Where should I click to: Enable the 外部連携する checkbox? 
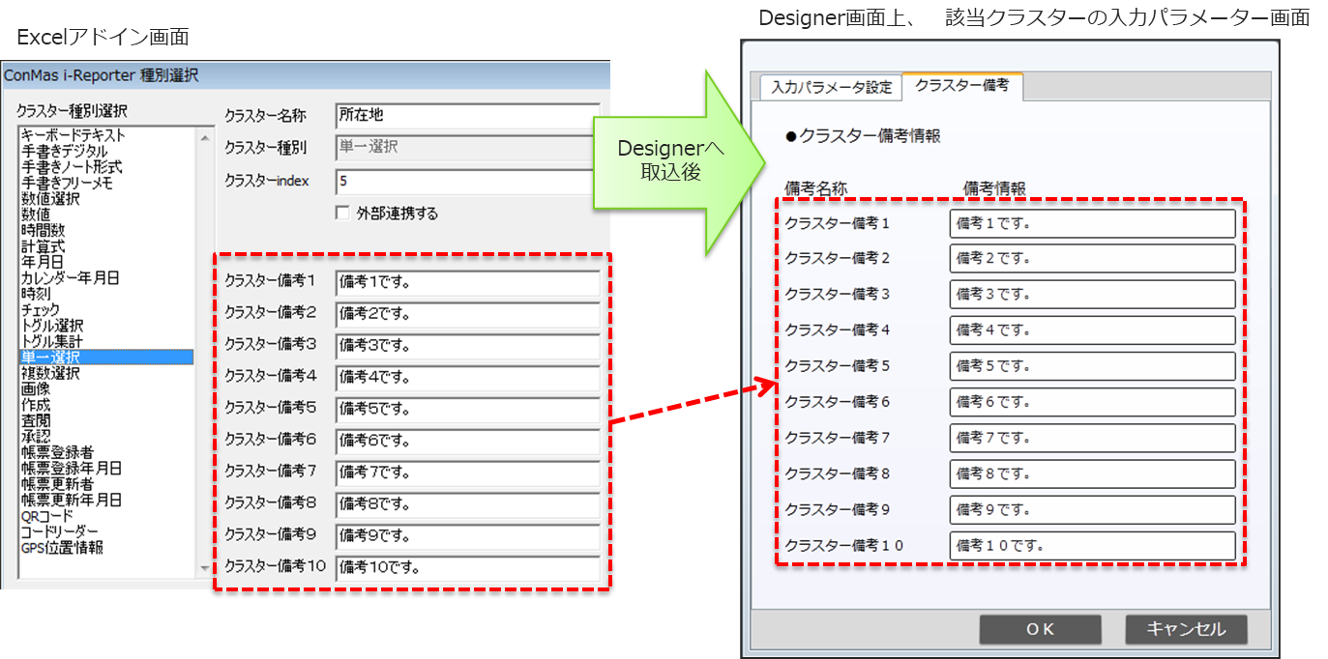(342, 214)
